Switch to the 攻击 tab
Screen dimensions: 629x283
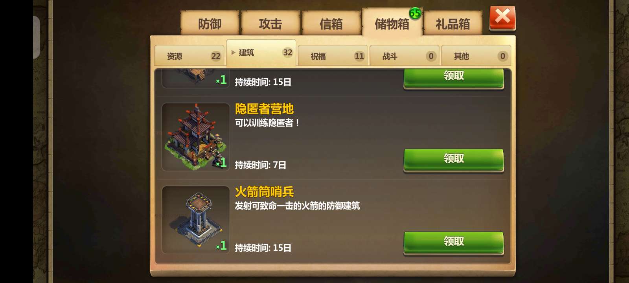pos(270,24)
